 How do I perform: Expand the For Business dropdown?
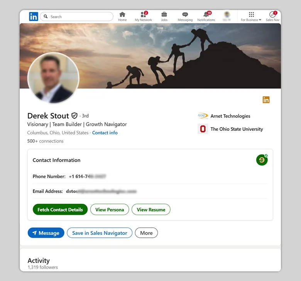click(x=251, y=17)
